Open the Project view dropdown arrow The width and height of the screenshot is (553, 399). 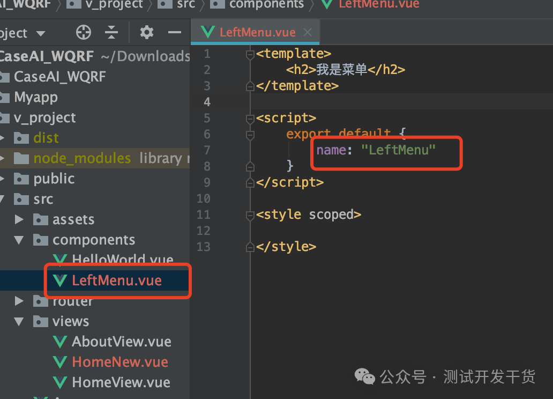click(x=41, y=34)
